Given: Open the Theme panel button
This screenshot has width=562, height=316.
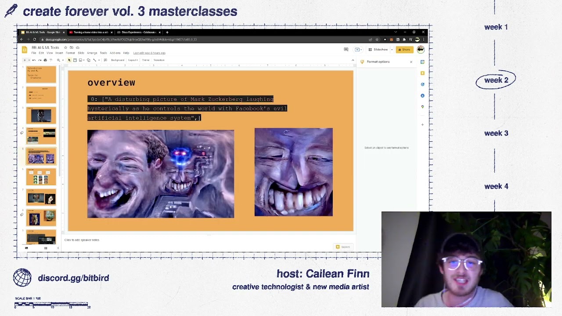Looking at the screenshot, I should click(x=146, y=60).
